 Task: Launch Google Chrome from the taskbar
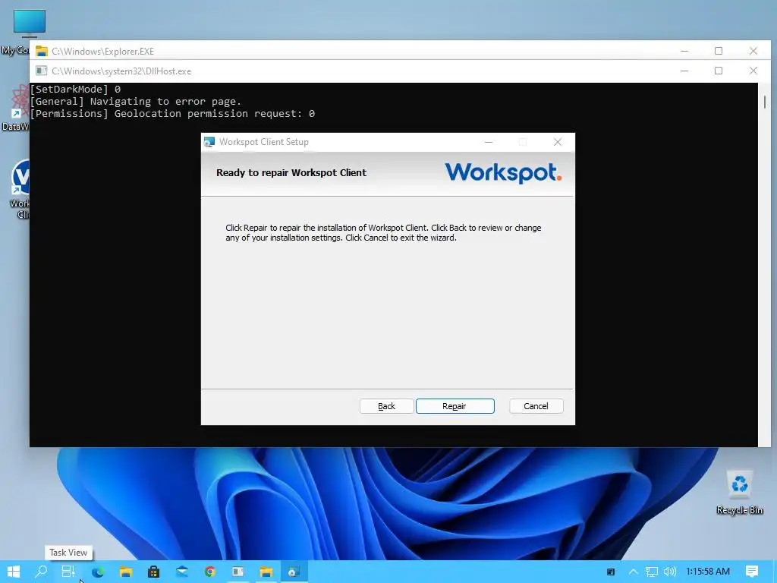[x=209, y=572]
